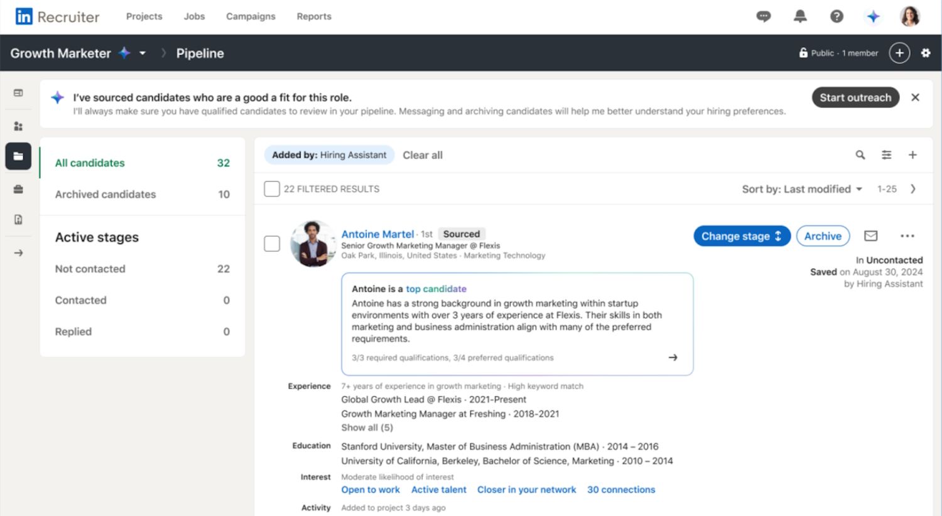942x516 pixels.
Task: Click the 30 connections link
Action: [621, 490]
